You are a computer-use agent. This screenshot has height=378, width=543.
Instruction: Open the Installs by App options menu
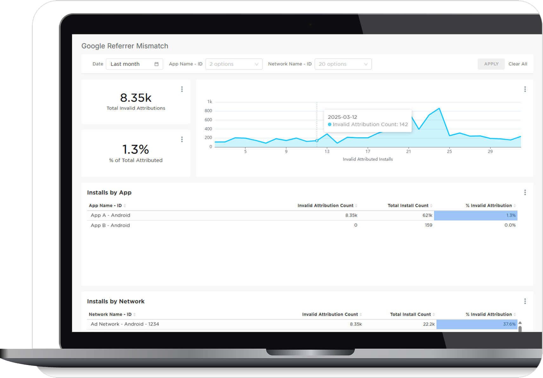tap(525, 192)
